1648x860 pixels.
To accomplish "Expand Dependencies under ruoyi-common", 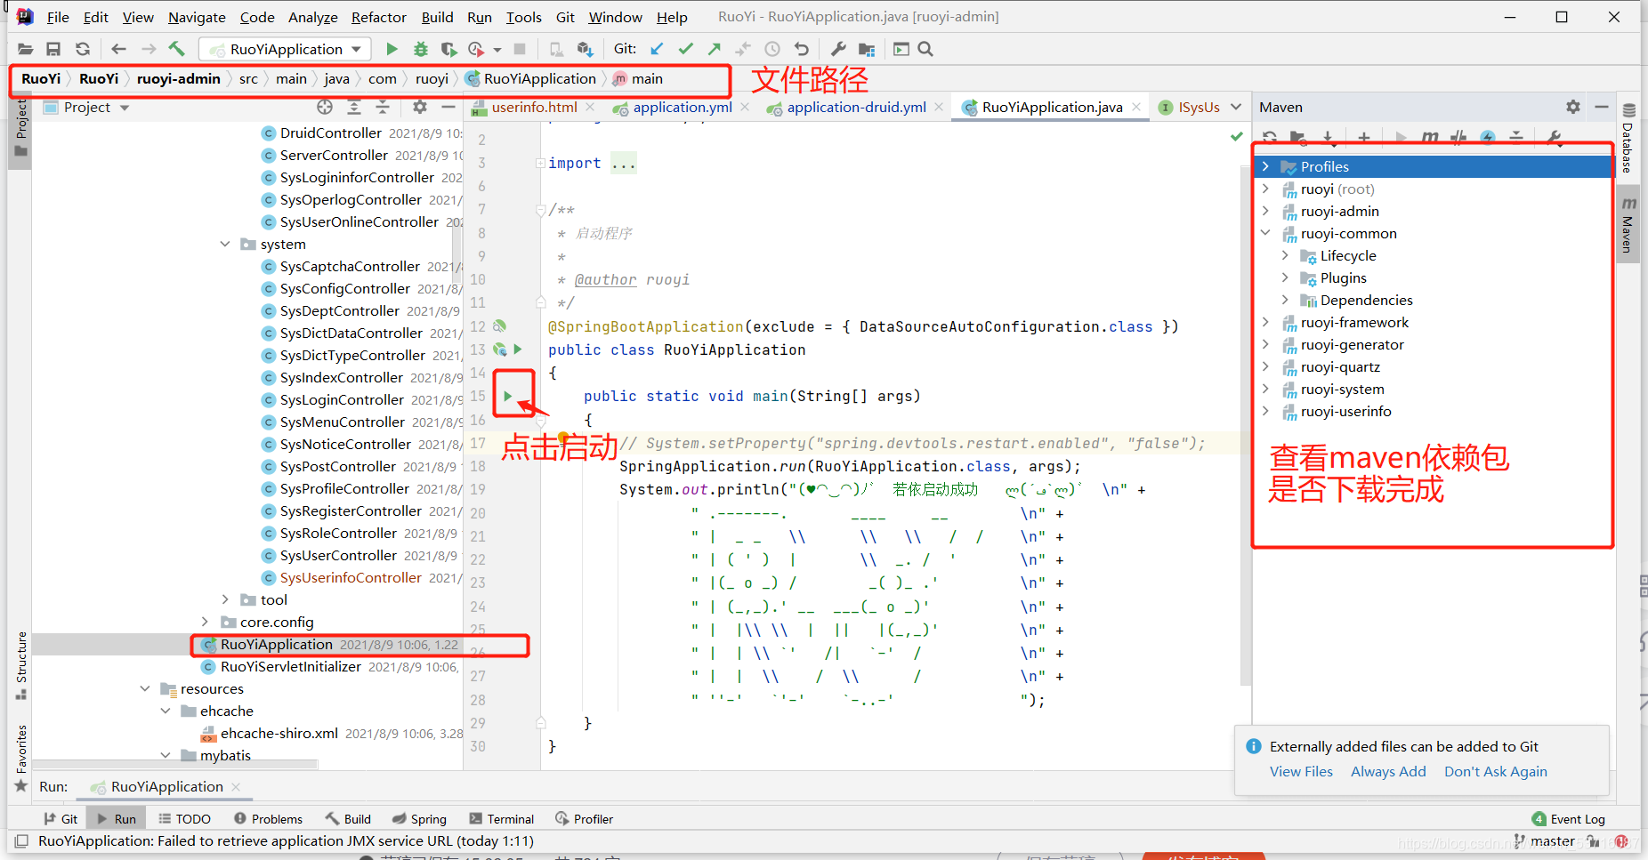I will tap(1285, 300).
